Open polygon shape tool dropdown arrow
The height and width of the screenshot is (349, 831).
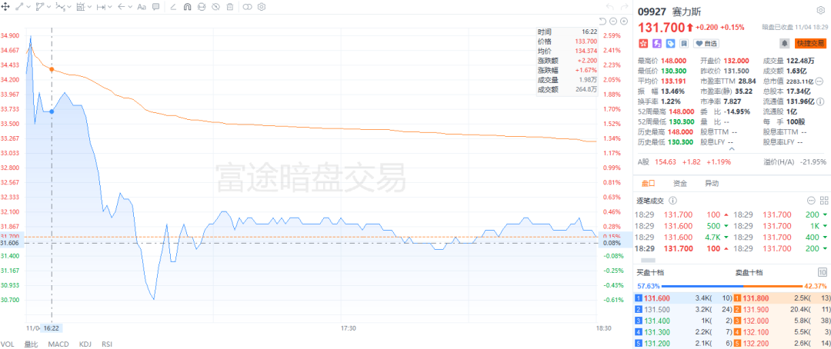point(48,7)
